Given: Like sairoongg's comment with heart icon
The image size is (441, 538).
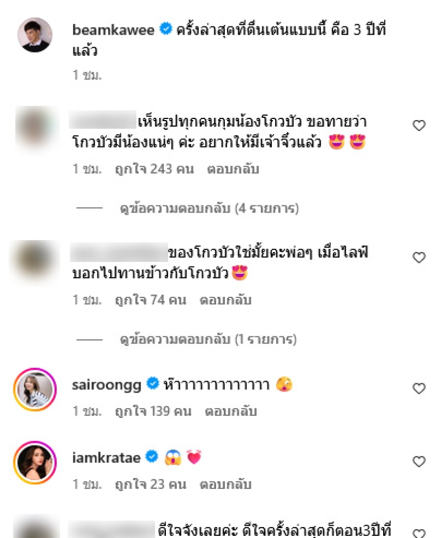Looking at the screenshot, I should (x=419, y=389).
